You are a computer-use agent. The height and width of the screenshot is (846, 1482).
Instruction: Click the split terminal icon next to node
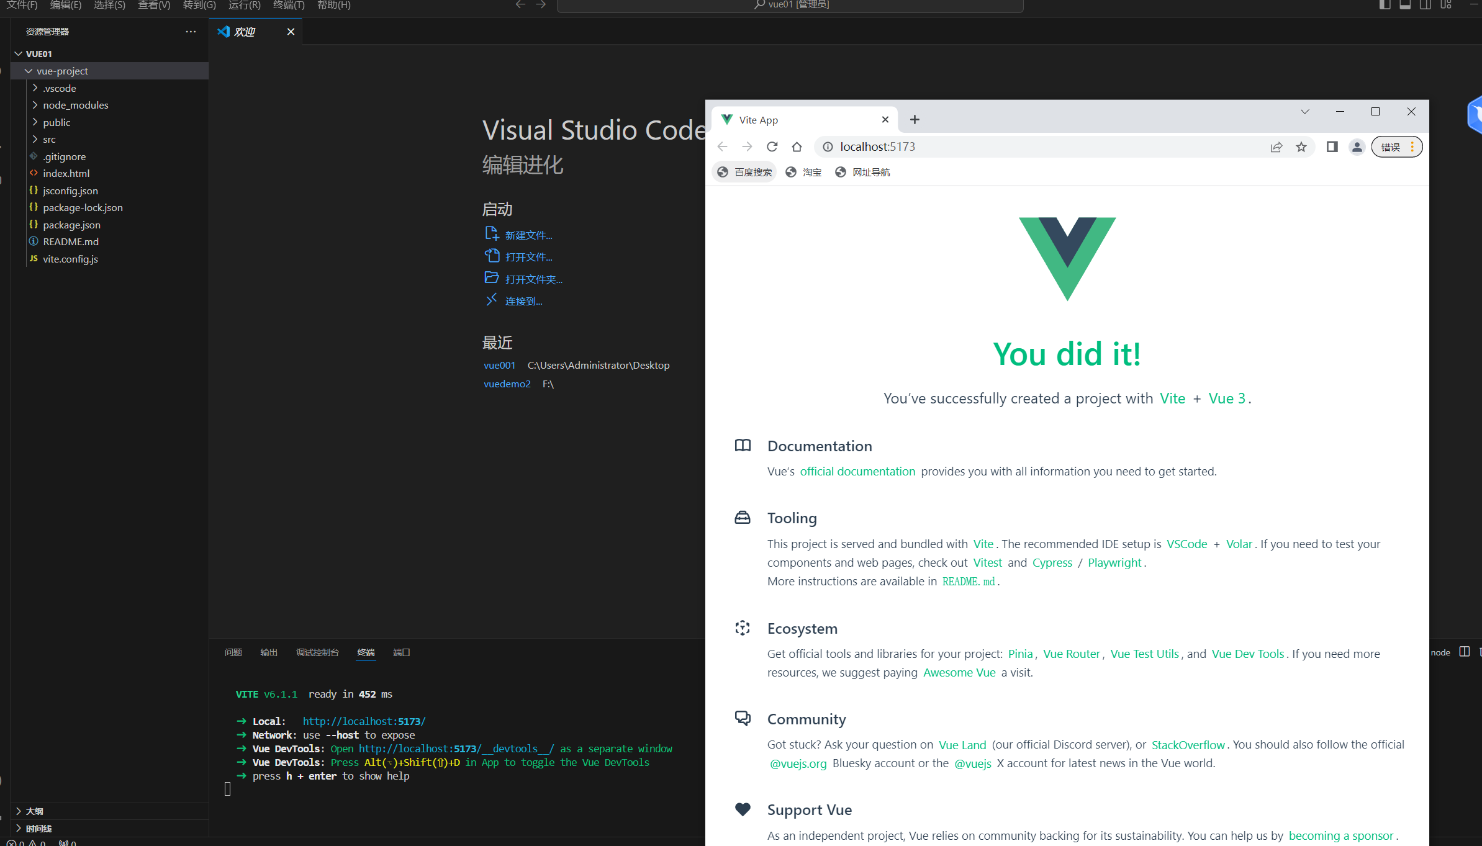[x=1465, y=652]
